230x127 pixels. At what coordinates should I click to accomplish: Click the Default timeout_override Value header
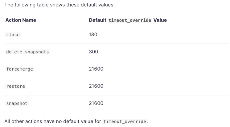128,20
